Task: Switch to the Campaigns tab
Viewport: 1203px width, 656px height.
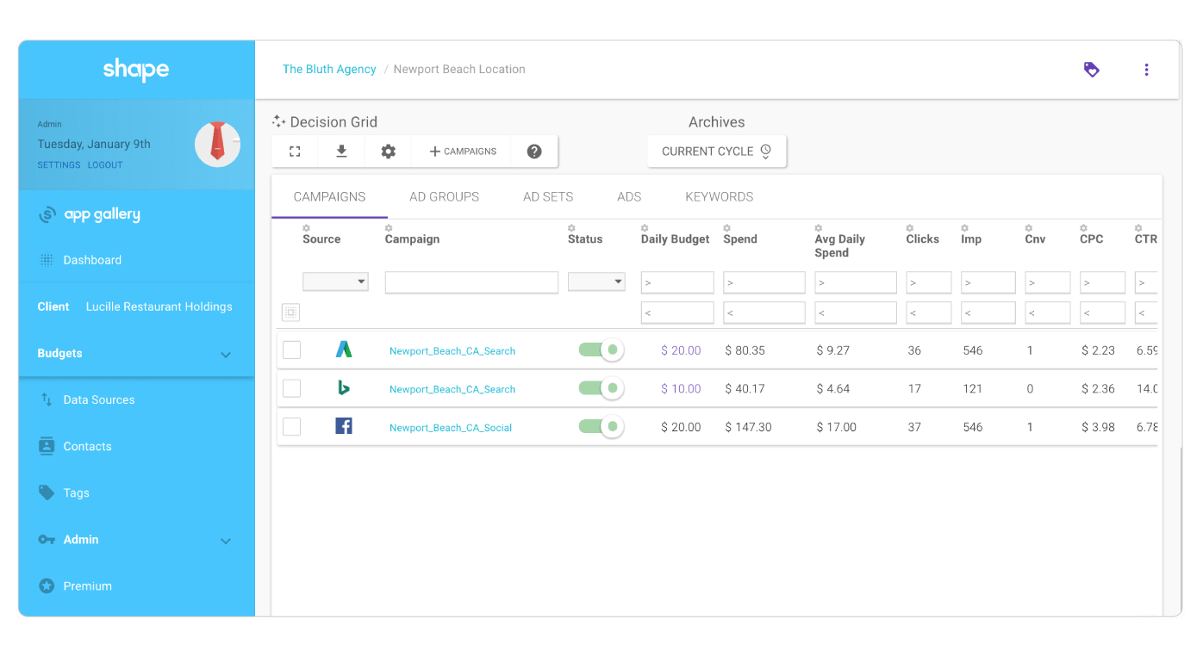Action: [x=329, y=196]
